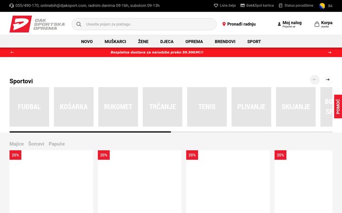Select the KOŠARKA sport tile
Viewport: 342px width, 213px height.
74,106
